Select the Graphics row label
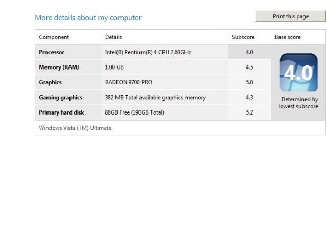327x226 pixels. coord(50,82)
